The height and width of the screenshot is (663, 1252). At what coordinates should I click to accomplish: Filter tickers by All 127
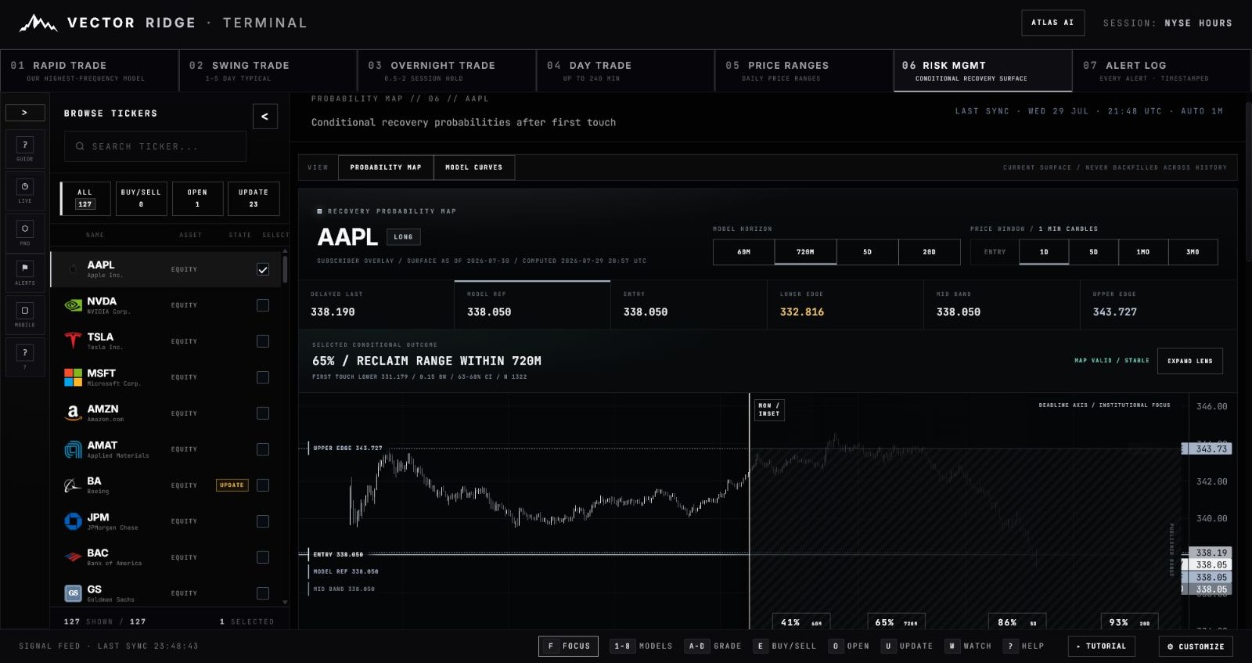click(x=85, y=198)
